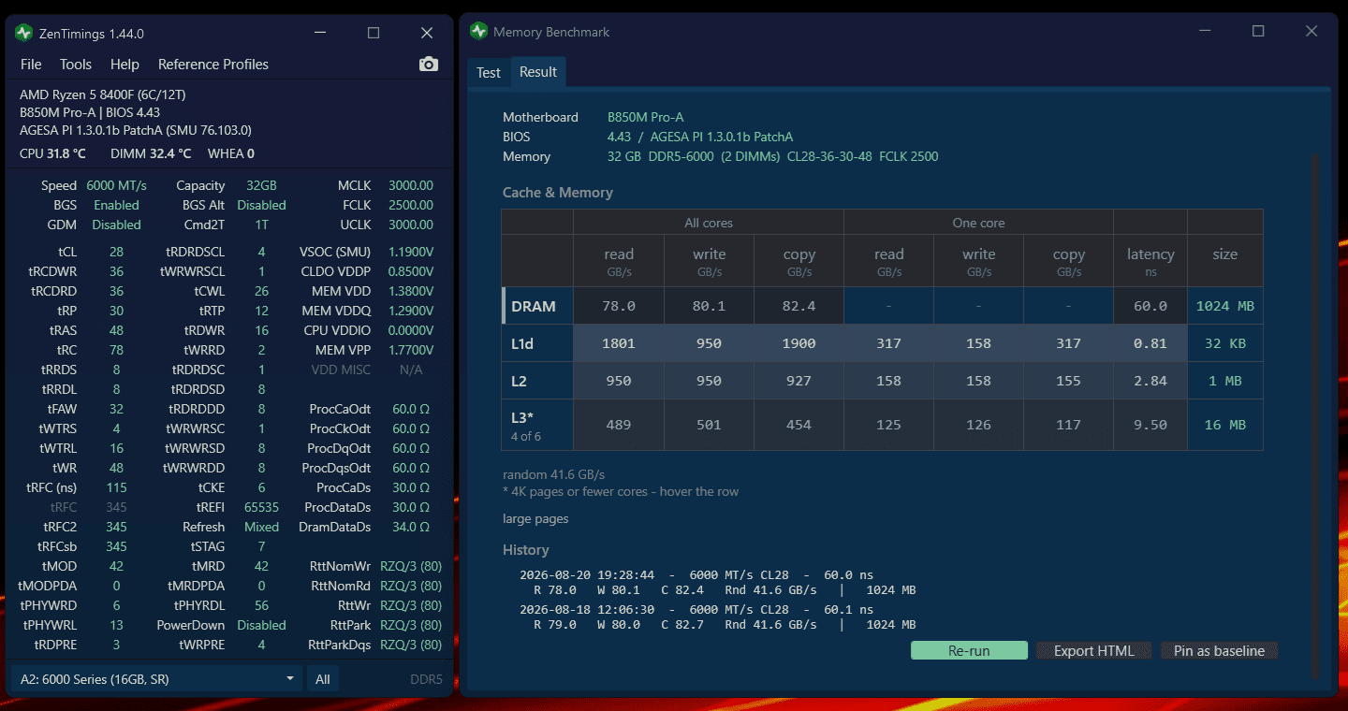Expand the A2: 6000 Series DIMM dropdown
This screenshot has height=711, width=1348.
(x=156, y=679)
